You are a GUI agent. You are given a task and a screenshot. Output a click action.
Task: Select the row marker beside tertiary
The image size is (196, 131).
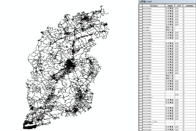tap(141, 92)
